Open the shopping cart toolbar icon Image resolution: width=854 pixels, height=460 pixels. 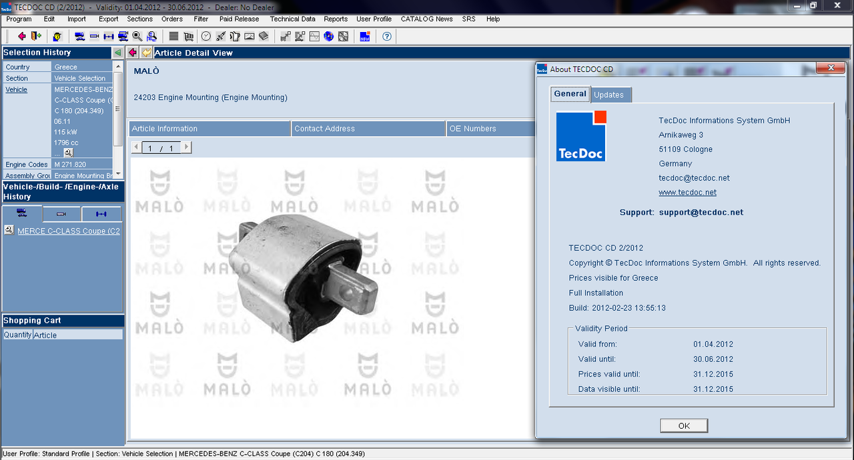(x=188, y=36)
